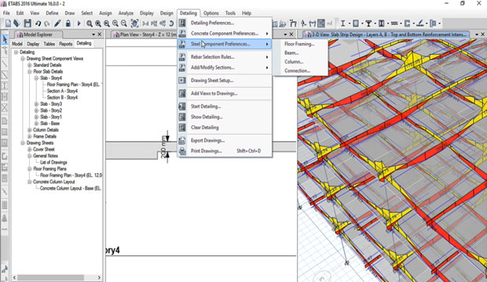Select Section A - Story4 tree item
The height and width of the screenshot is (282, 487).
[62, 91]
